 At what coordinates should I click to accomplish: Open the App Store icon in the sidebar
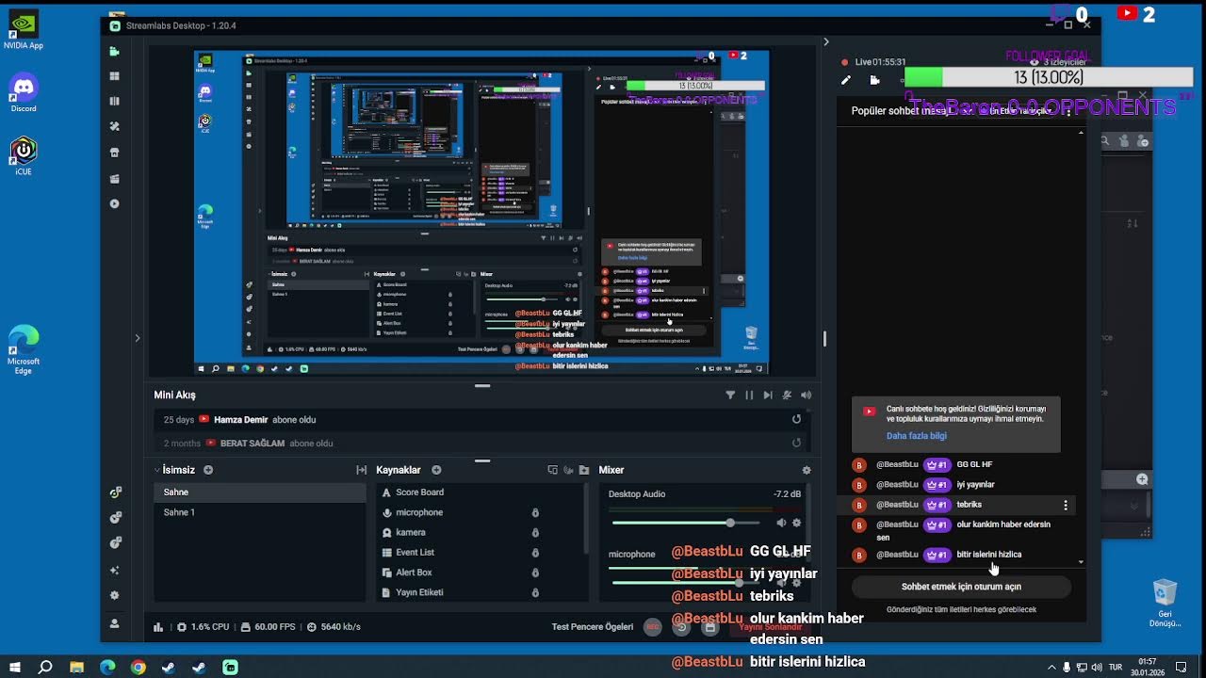115,153
